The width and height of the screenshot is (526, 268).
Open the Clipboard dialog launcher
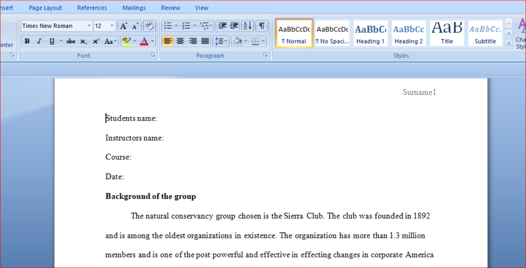point(12,55)
